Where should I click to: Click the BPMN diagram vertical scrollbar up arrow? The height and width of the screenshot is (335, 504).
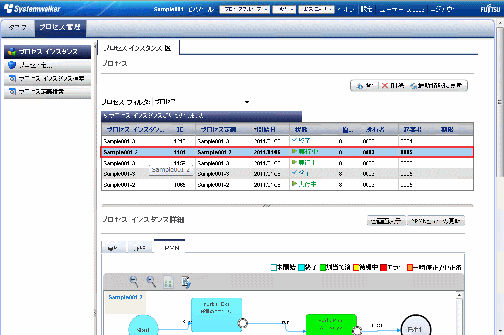click(459, 295)
